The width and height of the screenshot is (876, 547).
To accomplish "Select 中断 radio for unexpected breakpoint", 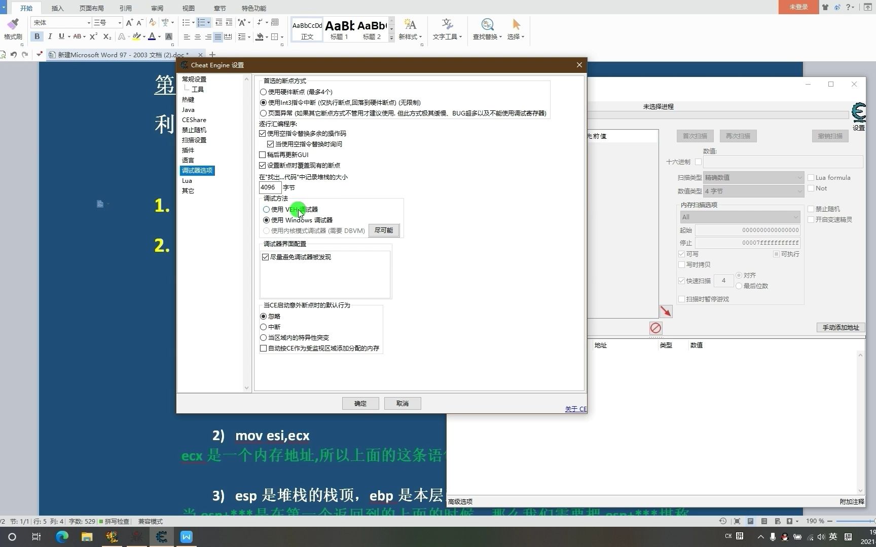I will click(263, 327).
